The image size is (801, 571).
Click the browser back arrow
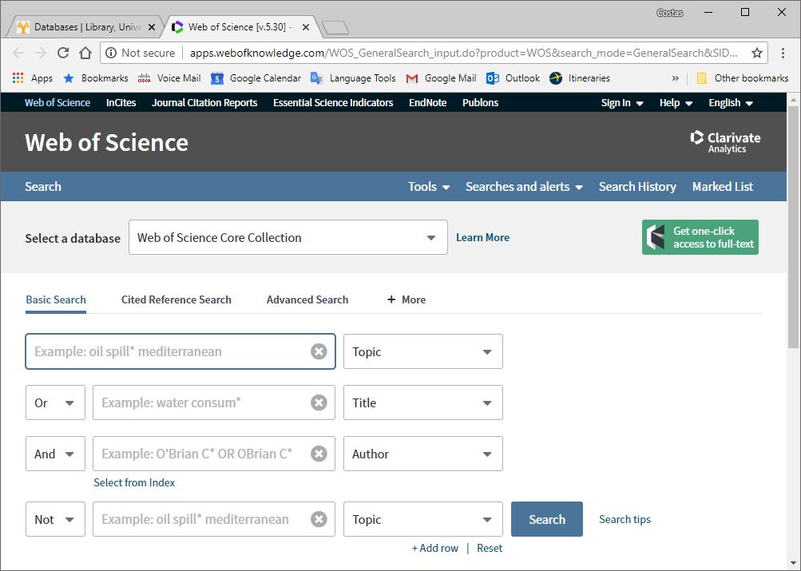click(x=18, y=53)
